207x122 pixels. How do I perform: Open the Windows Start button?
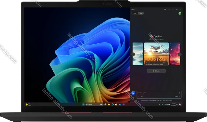tap(83, 104)
